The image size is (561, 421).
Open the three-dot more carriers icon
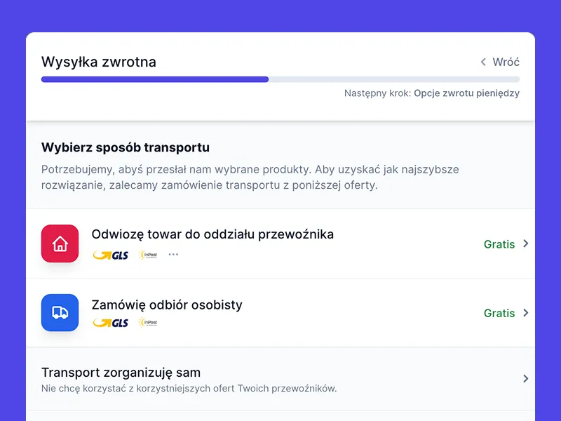pyautogui.click(x=173, y=255)
